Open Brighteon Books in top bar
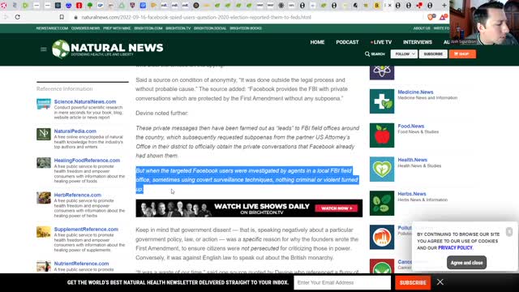This screenshot has height=292, width=519. [246, 28]
